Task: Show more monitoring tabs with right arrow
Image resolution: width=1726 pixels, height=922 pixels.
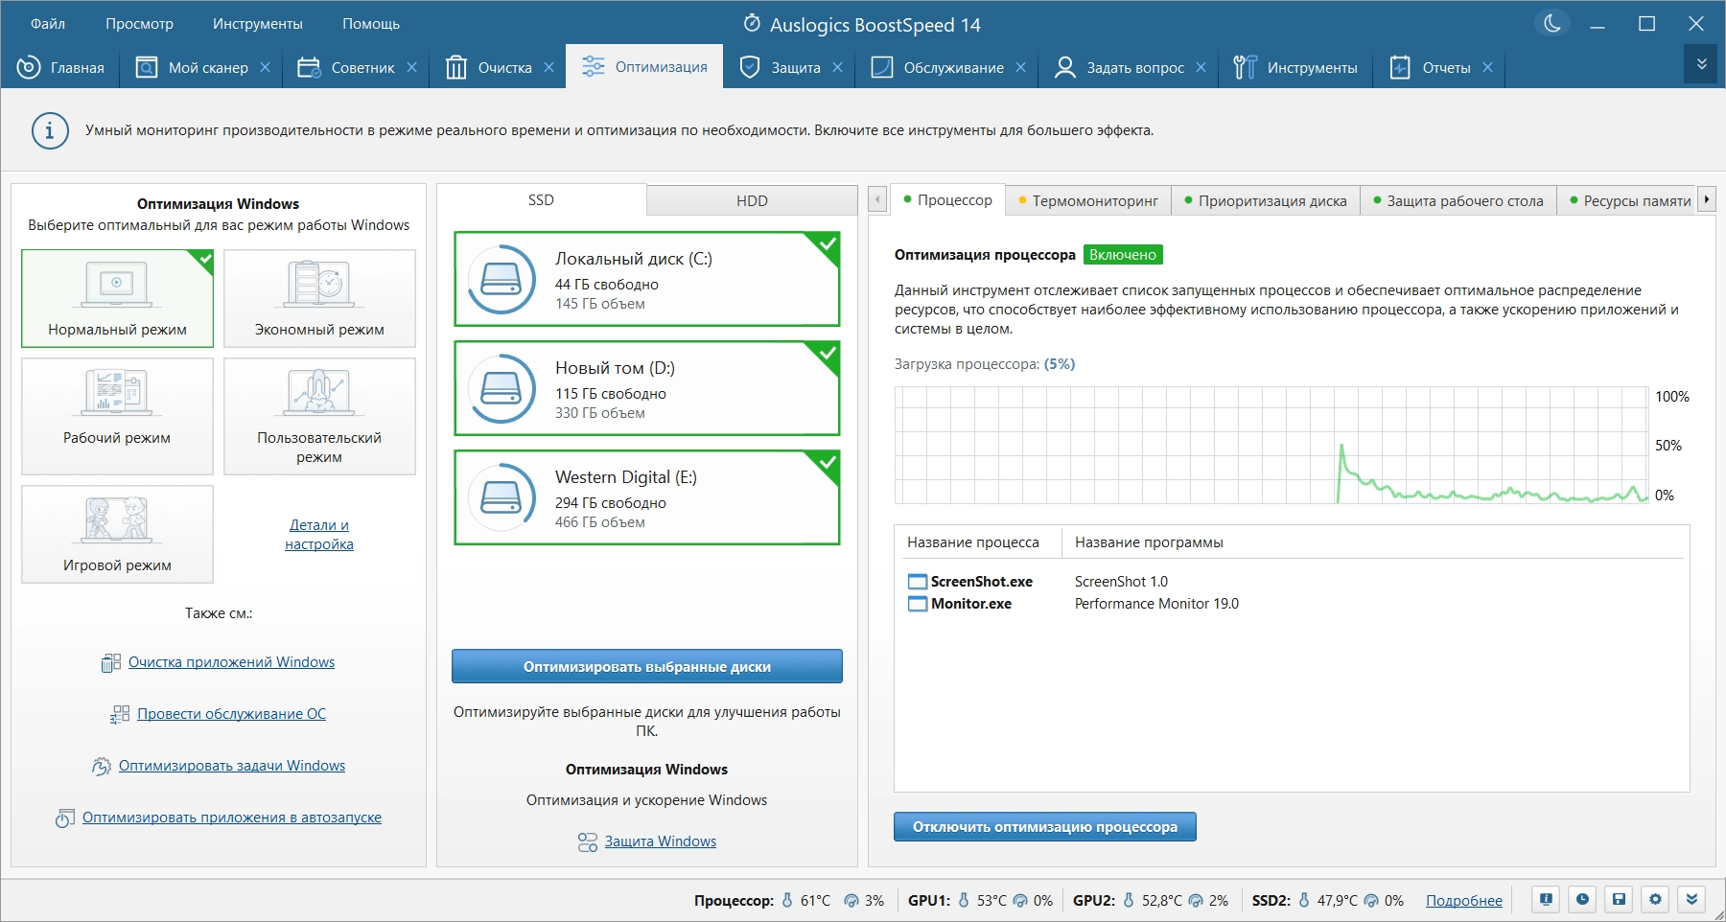Action: tap(1707, 199)
